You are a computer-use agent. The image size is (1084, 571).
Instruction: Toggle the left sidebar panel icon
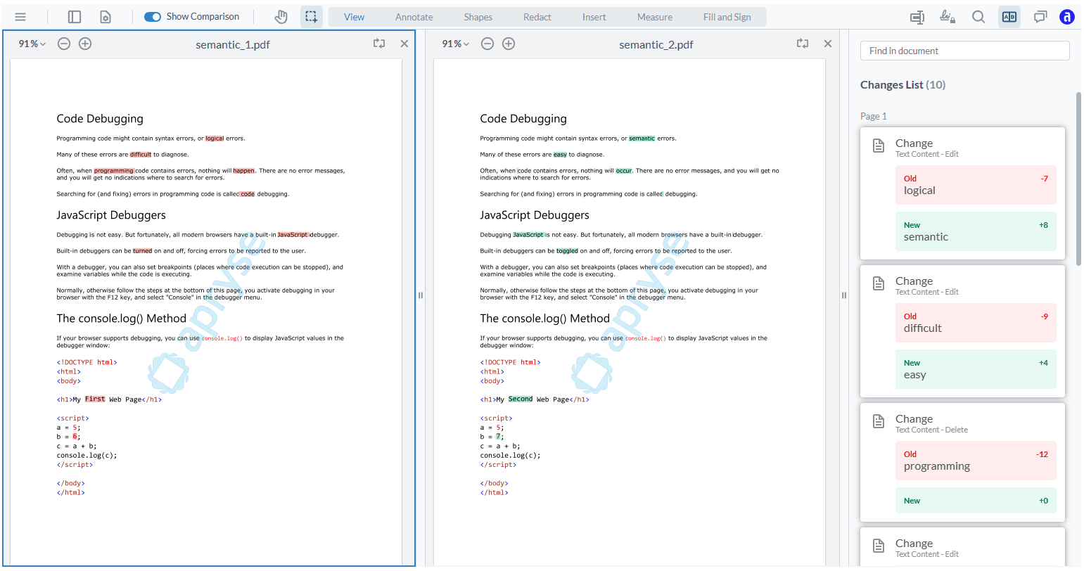[x=75, y=17]
